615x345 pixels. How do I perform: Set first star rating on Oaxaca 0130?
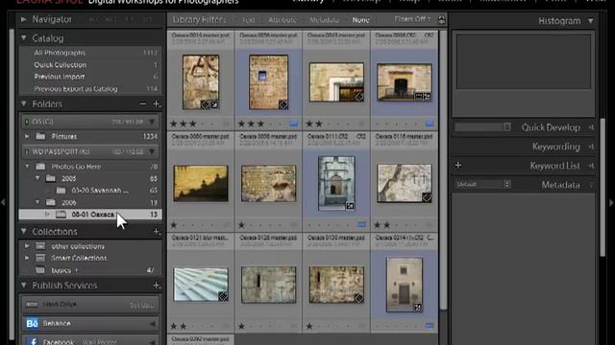(x=309, y=326)
